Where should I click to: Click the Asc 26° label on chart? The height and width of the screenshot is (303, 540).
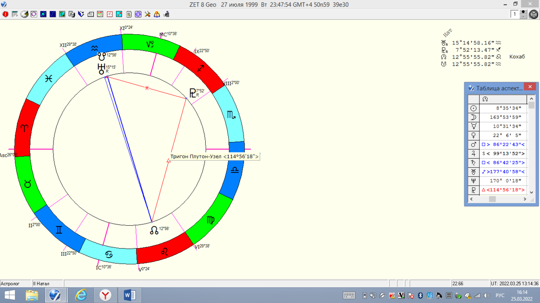(8, 155)
